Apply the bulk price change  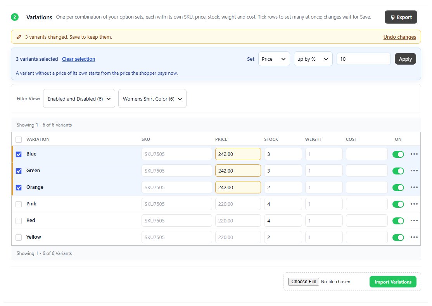405,59
